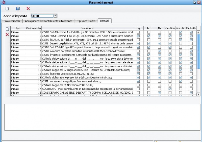The width and height of the screenshot is (202, 142).
Task: Sort by the Ordinamento column header
Action: click(34, 28)
